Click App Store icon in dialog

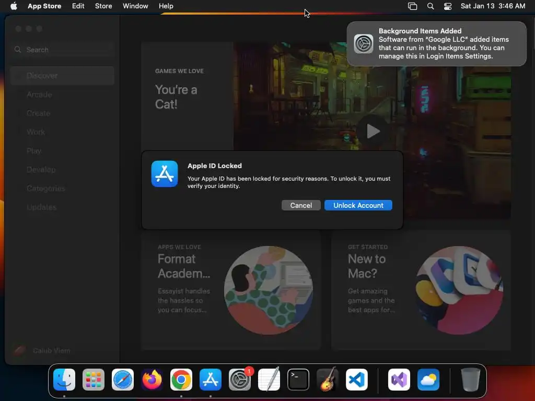[165, 174]
